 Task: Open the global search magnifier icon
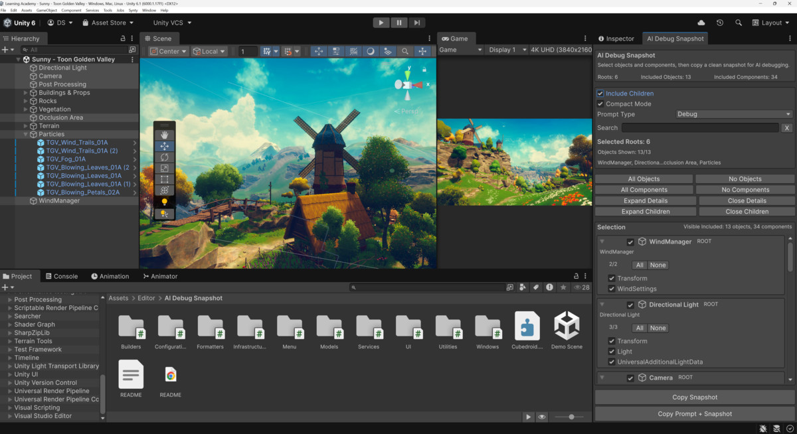coord(739,23)
